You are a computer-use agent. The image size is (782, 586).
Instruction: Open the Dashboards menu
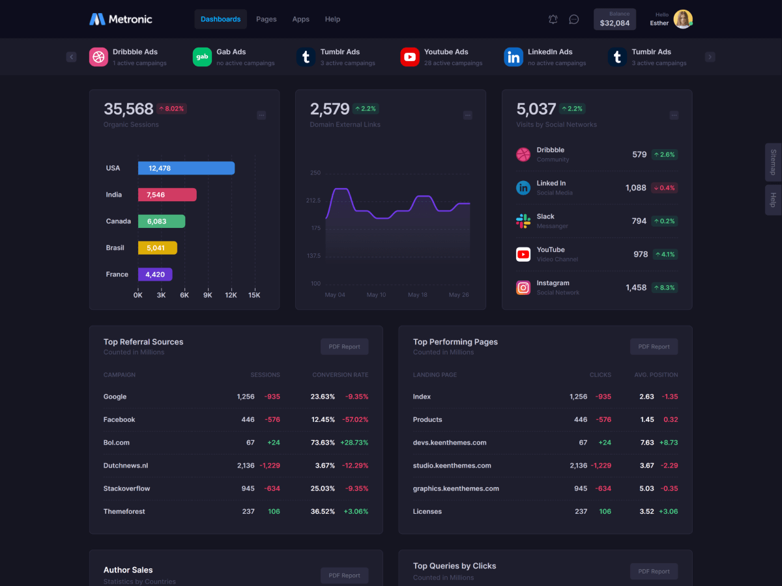(220, 20)
